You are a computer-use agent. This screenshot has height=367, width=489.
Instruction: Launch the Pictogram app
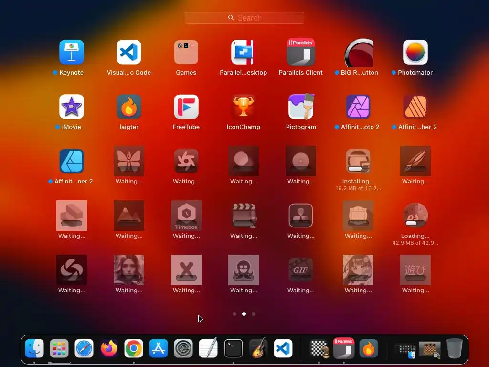(301, 106)
